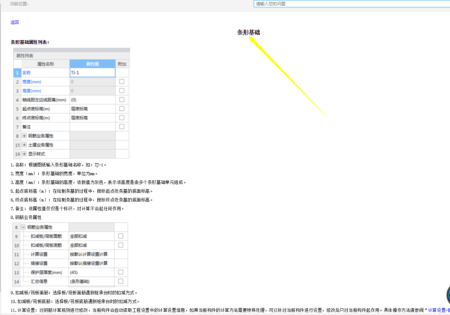The height and width of the screenshot is (315, 450).
Task: Click the 全部扣减 value of 扣减板/筏板底筋
Action: 91,245
